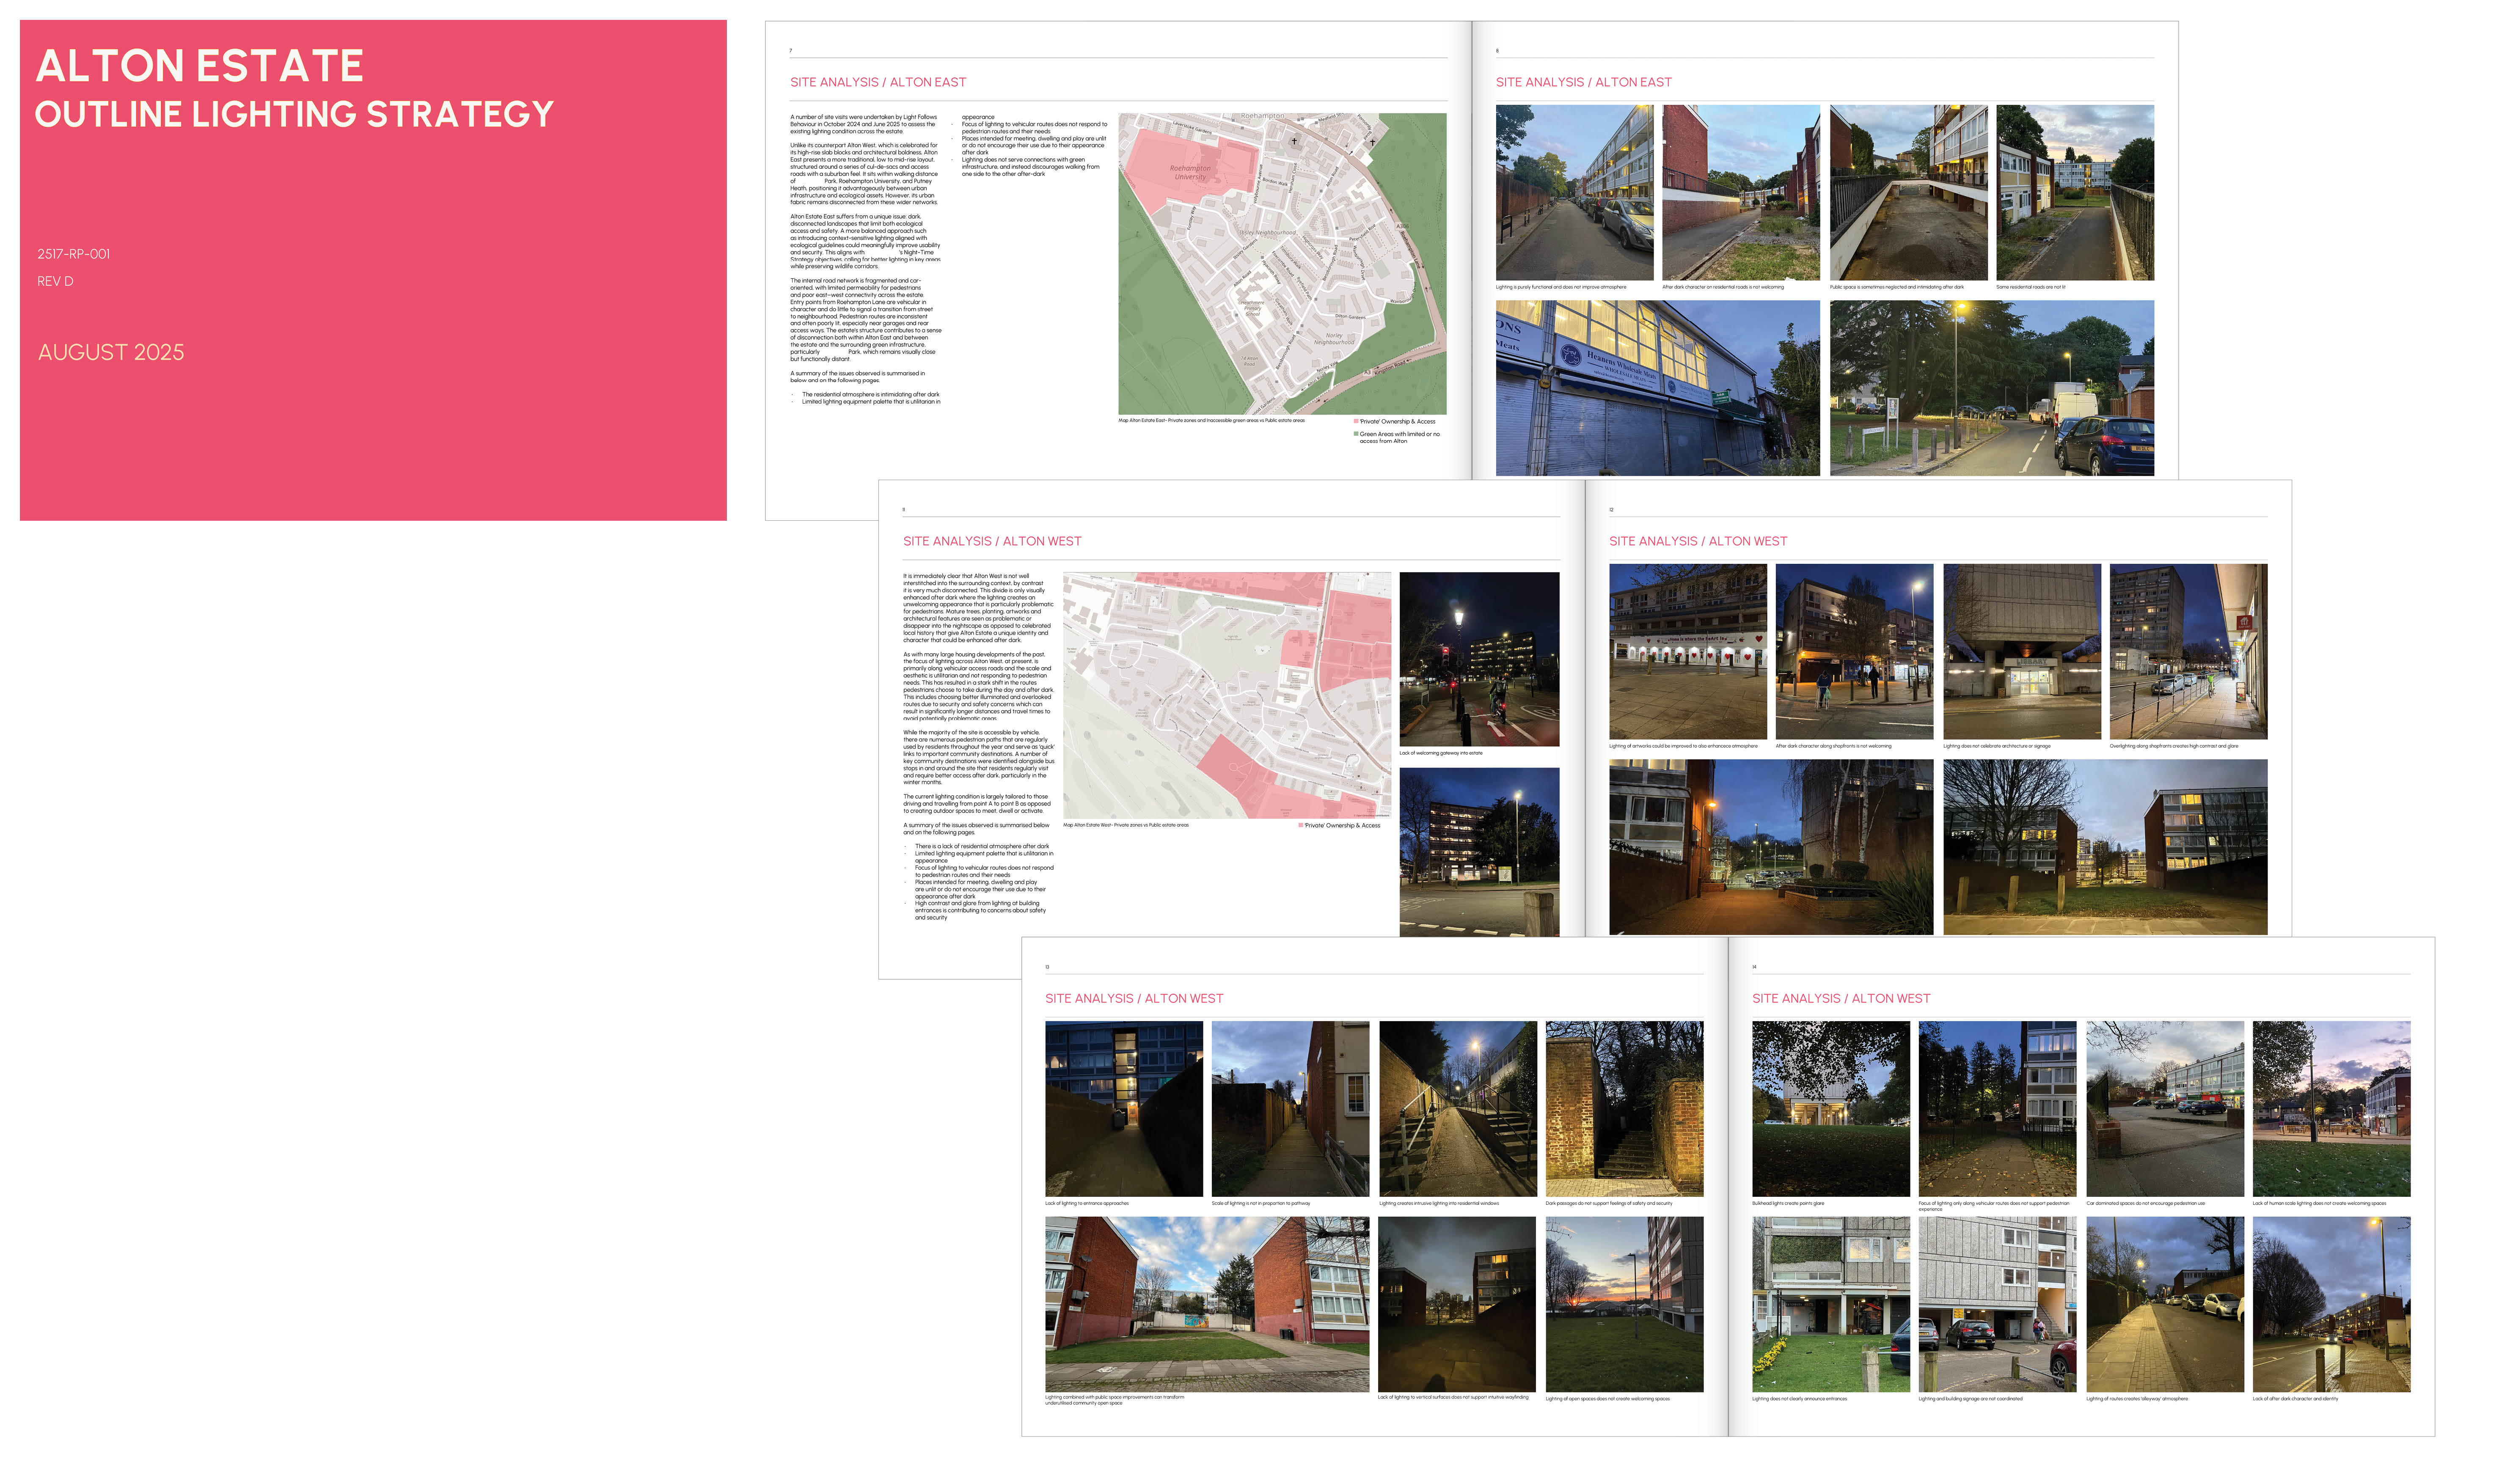The height and width of the screenshot is (1484, 2499).
Task: Click the "AUGUST 2025" date on cover
Action: [111, 352]
